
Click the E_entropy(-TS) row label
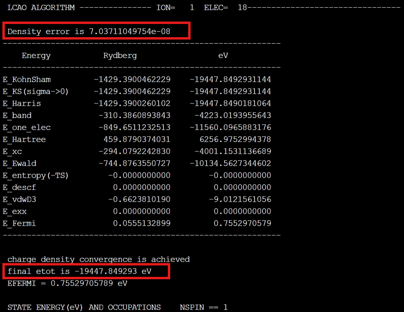point(35,175)
